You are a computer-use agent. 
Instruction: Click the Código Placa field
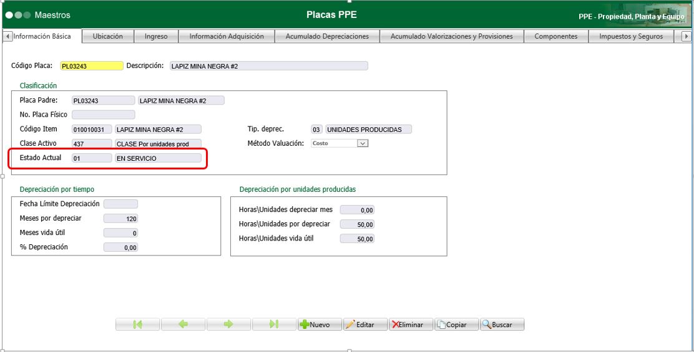(x=92, y=66)
